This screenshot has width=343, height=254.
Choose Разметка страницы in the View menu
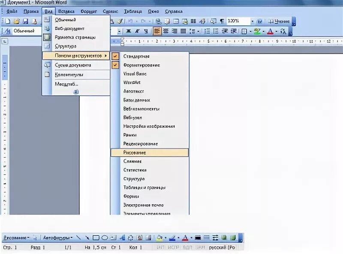pyautogui.click(x=76, y=37)
